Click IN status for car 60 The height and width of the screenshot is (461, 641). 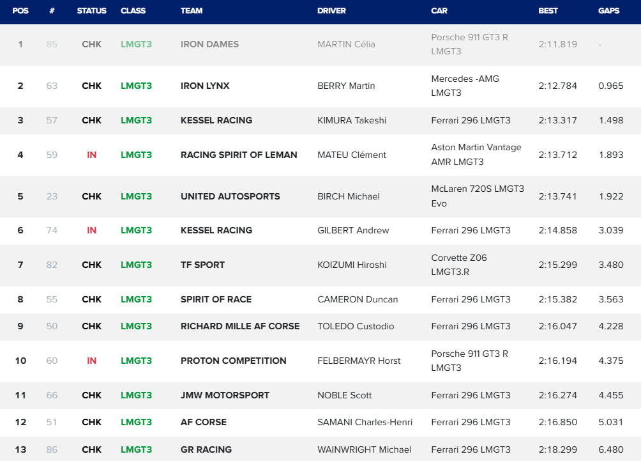[x=91, y=361]
